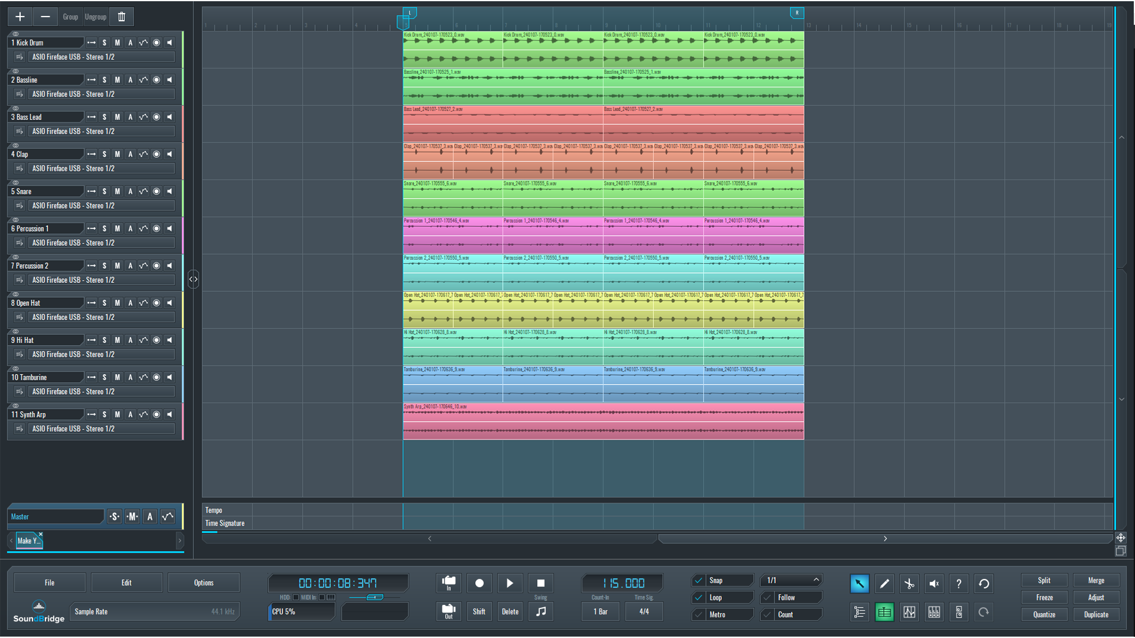Solo the Kick Drum track

pyautogui.click(x=105, y=43)
